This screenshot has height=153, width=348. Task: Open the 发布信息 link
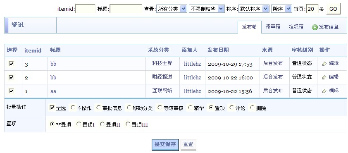click(329, 27)
